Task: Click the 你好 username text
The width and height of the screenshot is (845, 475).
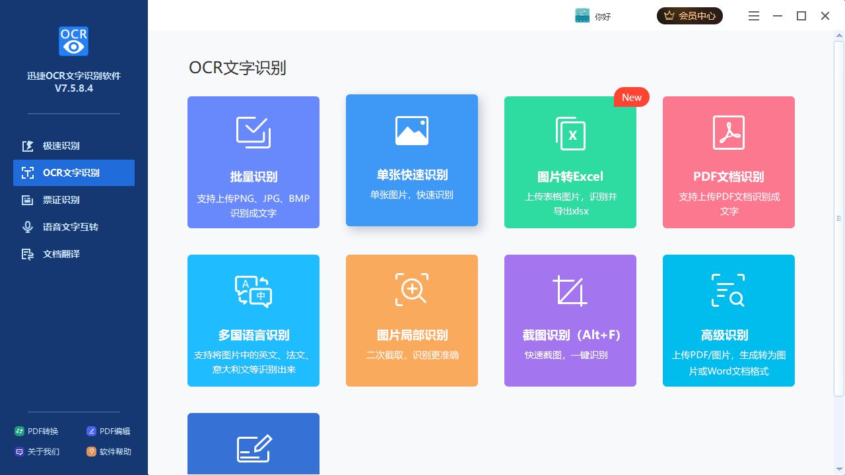Action: (x=603, y=16)
